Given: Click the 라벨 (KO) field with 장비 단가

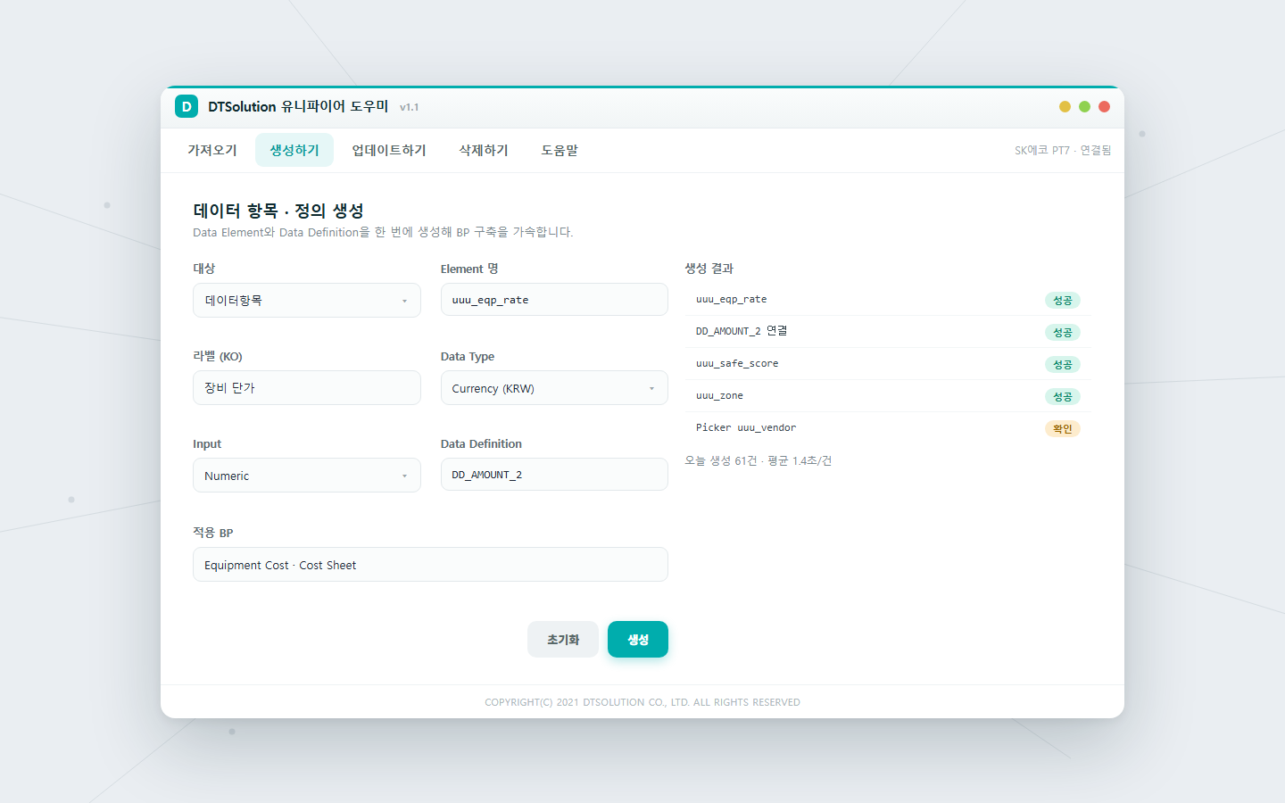Looking at the screenshot, I should click(307, 388).
